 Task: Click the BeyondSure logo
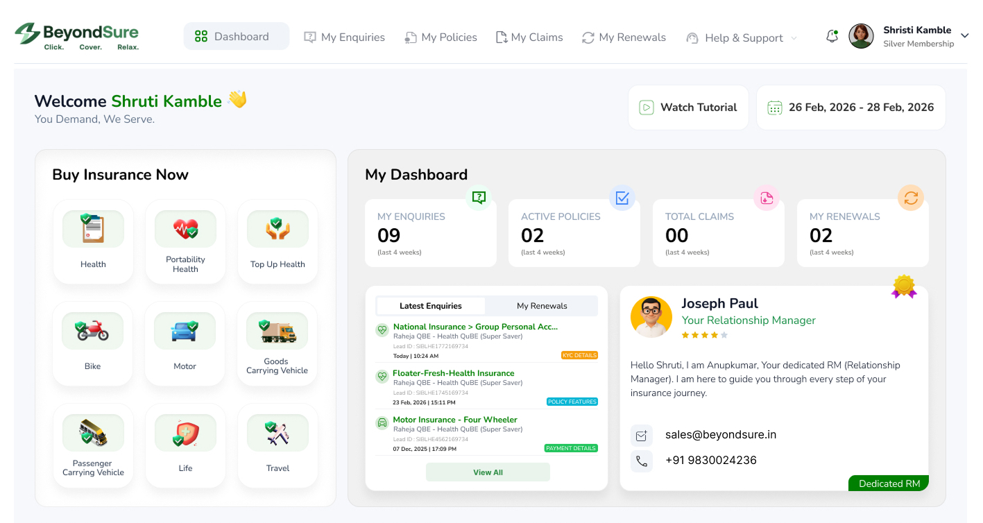pos(77,36)
